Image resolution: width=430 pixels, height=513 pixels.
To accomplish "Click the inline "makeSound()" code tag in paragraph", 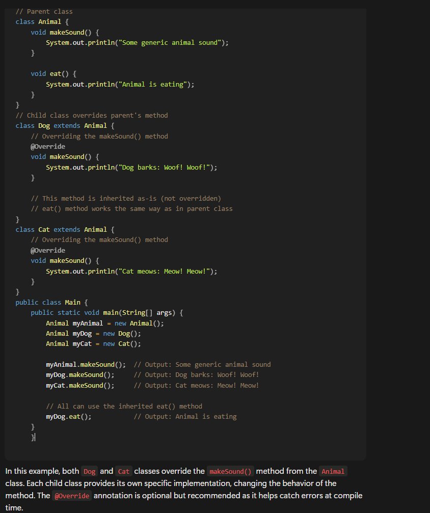I will pyautogui.click(x=230, y=471).
